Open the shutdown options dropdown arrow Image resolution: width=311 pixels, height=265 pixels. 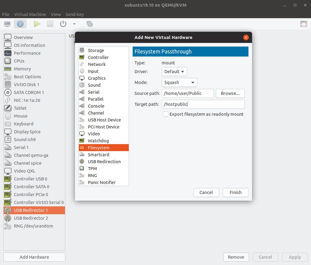(74, 24)
